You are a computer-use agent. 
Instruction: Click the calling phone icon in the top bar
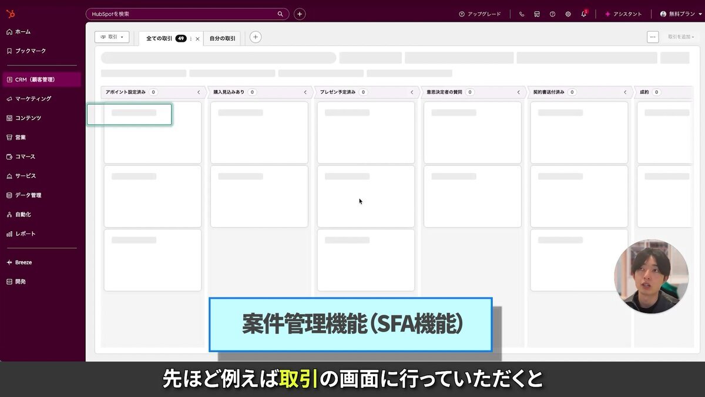pyautogui.click(x=521, y=14)
